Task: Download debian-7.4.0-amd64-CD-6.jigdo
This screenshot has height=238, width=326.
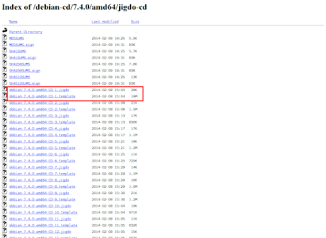Action: click(39, 155)
